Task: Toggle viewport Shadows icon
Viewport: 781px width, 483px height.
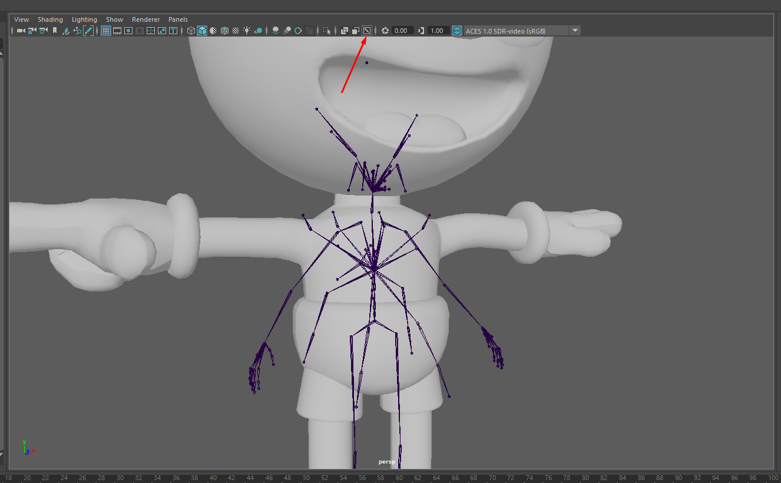Action: (x=258, y=31)
